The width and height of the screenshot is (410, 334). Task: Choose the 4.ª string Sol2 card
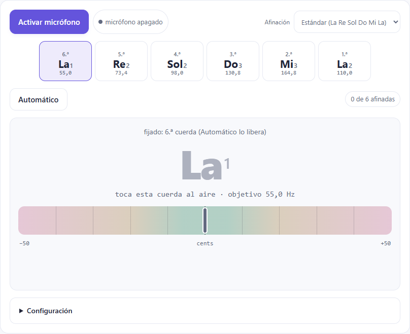click(177, 61)
